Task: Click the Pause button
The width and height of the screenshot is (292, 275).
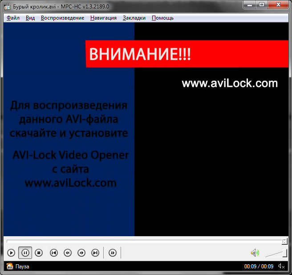Action: 25,253
